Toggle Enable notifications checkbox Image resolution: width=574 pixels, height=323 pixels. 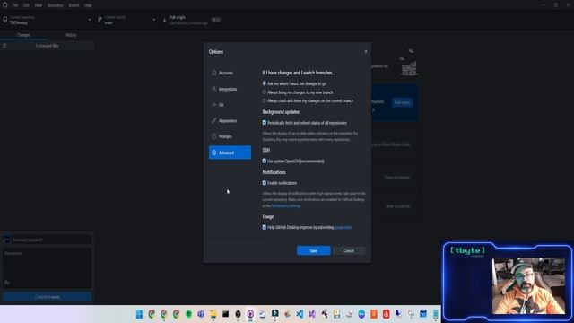click(x=265, y=183)
